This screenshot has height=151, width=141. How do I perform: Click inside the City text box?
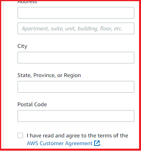click(x=76, y=58)
